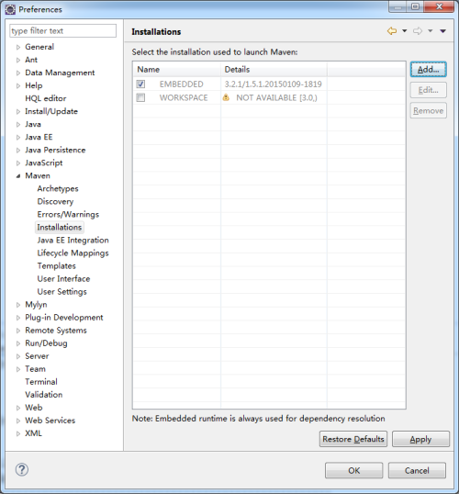The width and height of the screenshot is (459, 494).
Task: Sort table by Name column header
Action: point(177,69)
